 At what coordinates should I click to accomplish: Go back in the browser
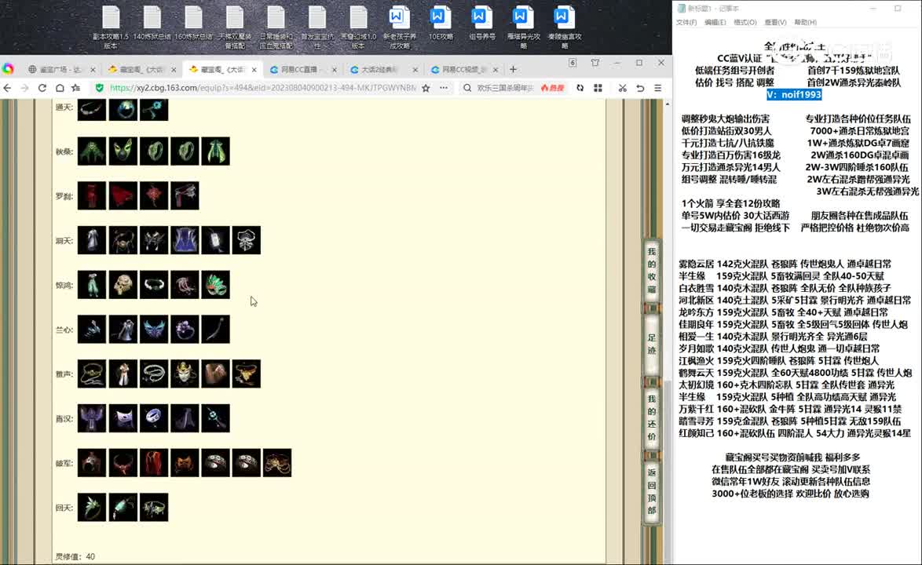coord(7,88)
